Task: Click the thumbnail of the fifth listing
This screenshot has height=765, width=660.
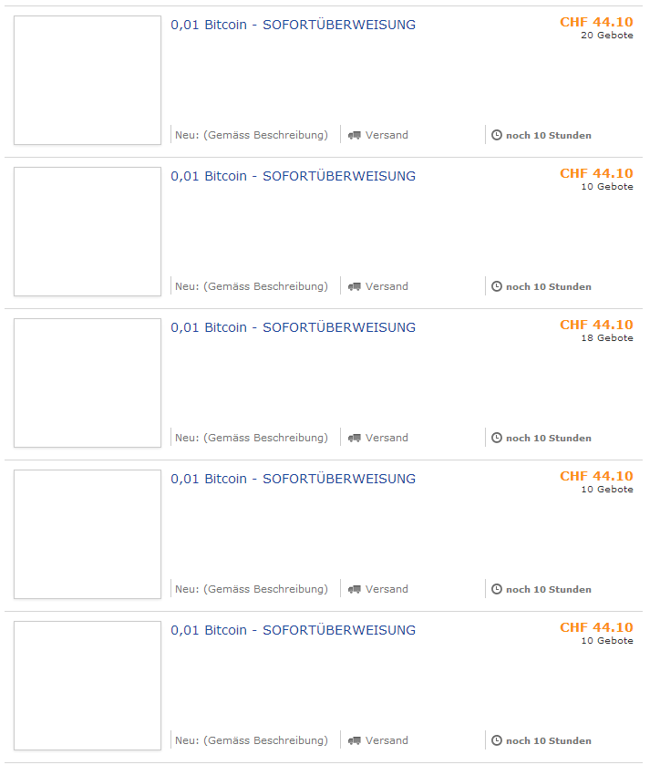Action: tap(88, 686)
